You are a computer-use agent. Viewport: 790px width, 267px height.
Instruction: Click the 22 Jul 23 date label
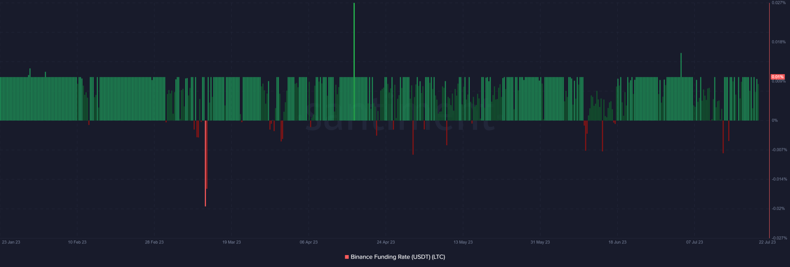(767, 242)
